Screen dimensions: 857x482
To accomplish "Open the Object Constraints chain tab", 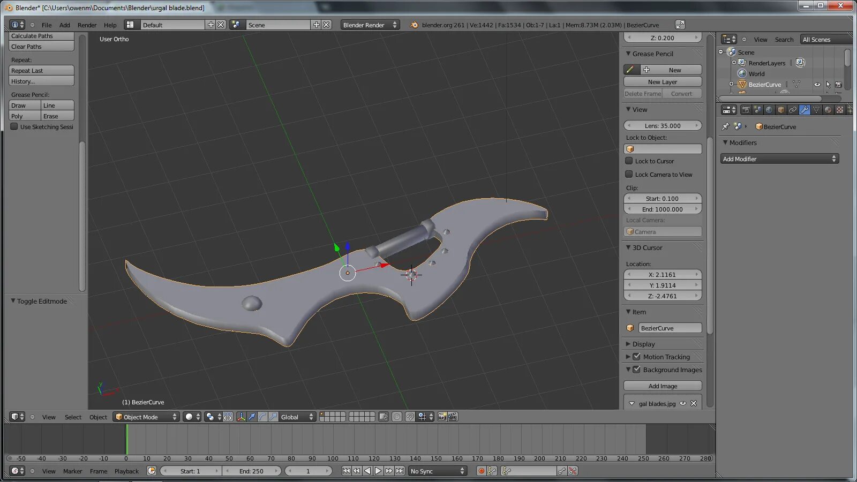I will click(x=793, y=110).
